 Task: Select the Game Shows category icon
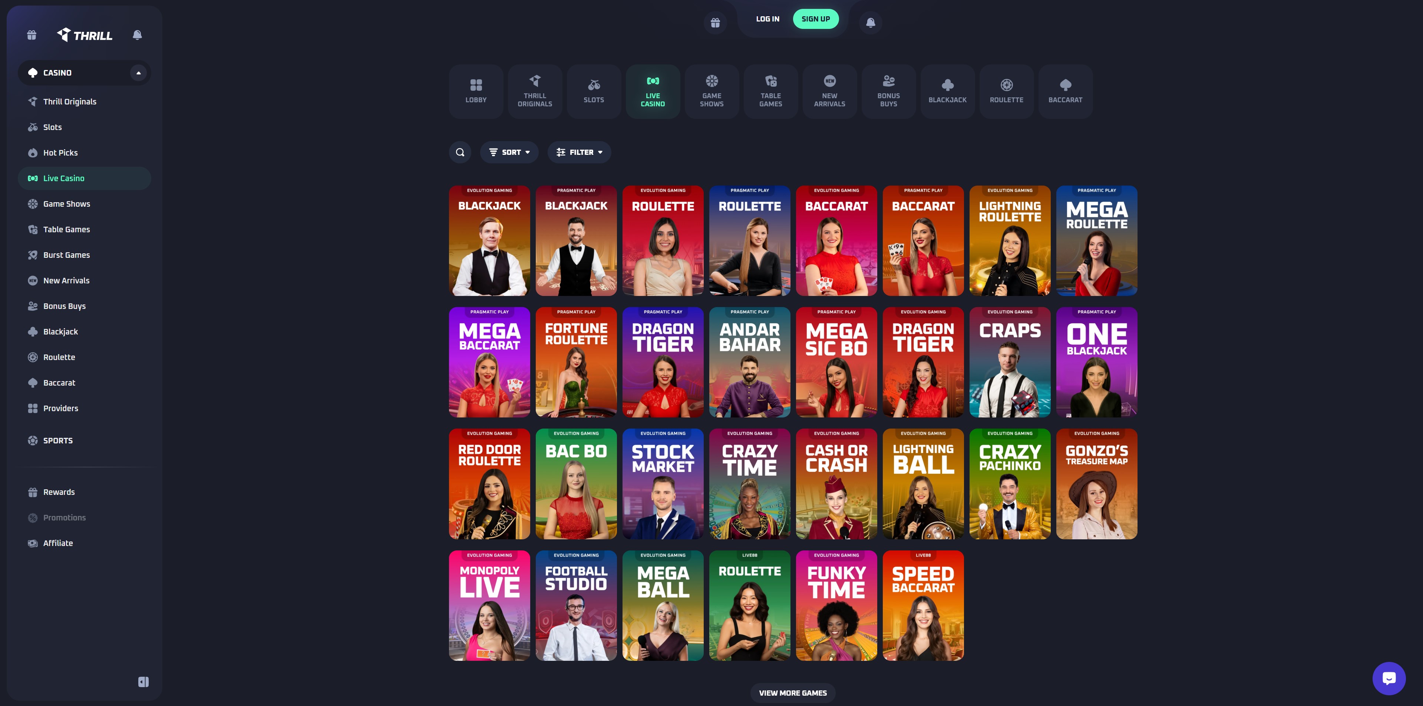(x=711, y=91)
